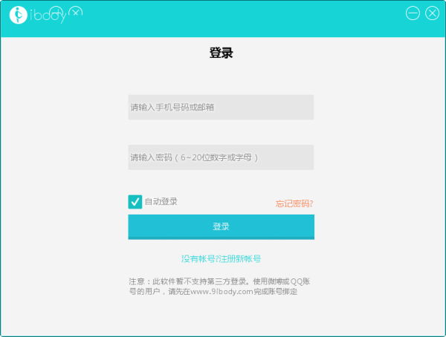Open the 忘记密码? link
This screenshot has width=446, height=337.
[294, 203]
